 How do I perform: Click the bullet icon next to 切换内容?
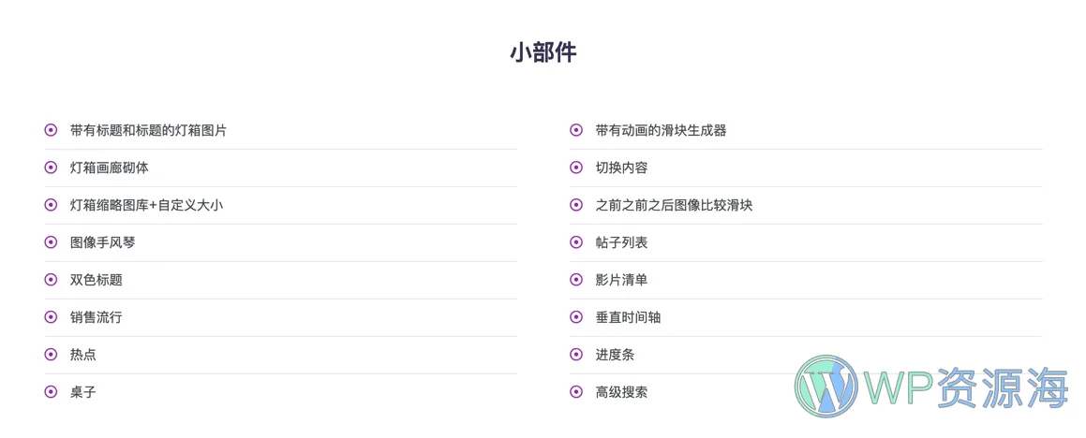576,168
